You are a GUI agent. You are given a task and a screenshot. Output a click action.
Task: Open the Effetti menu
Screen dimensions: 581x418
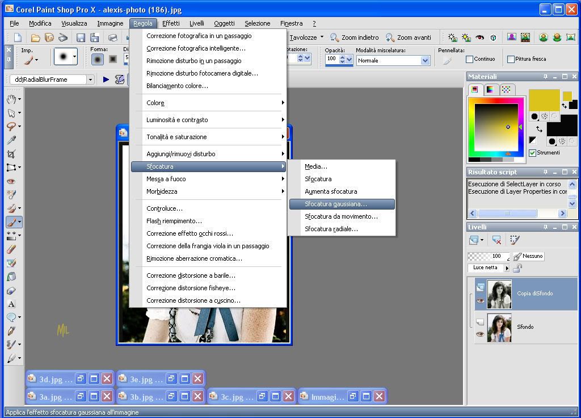tap(171, 23)
